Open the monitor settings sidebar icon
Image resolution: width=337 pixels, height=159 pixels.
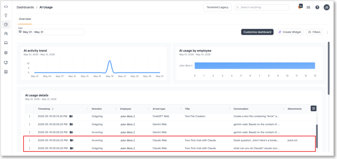point(6,63)
